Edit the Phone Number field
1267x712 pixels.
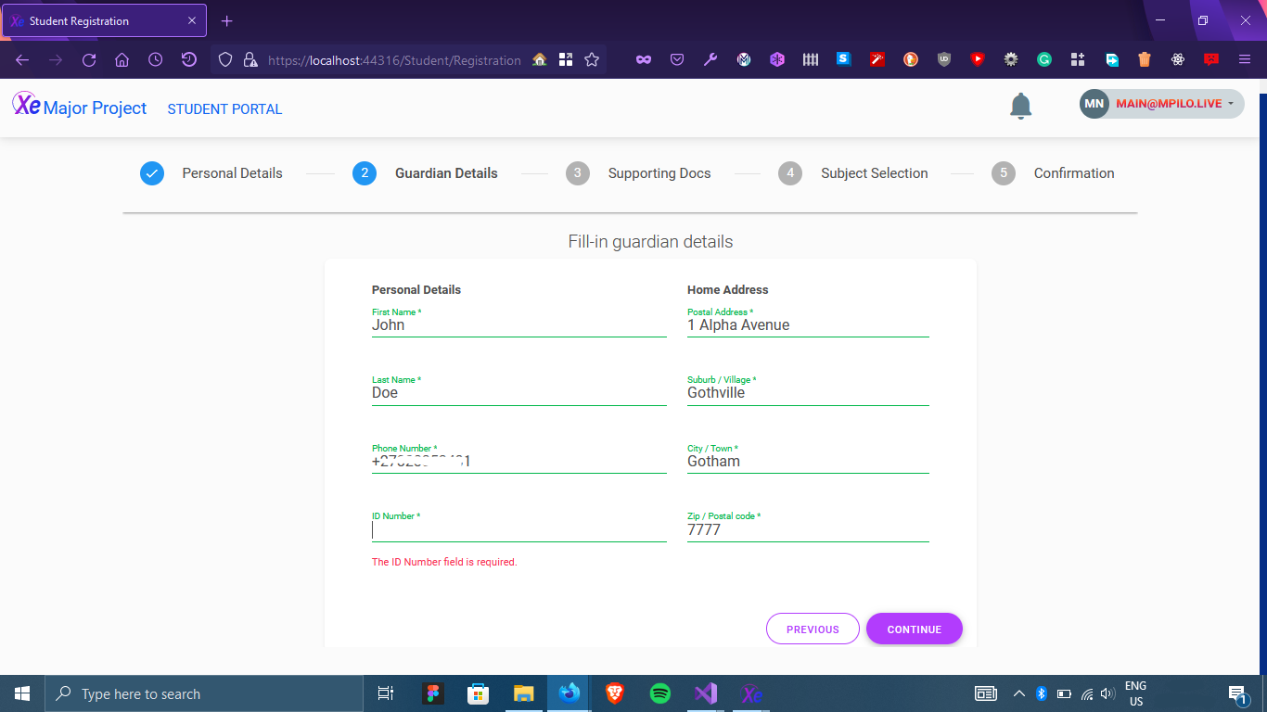519,462
